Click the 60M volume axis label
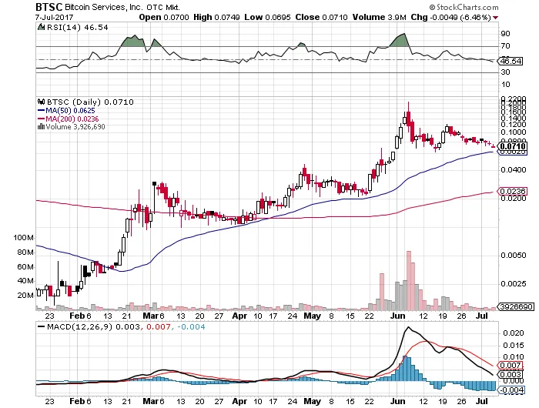Screen dimensions: 539x408 [x=25, y=267]
